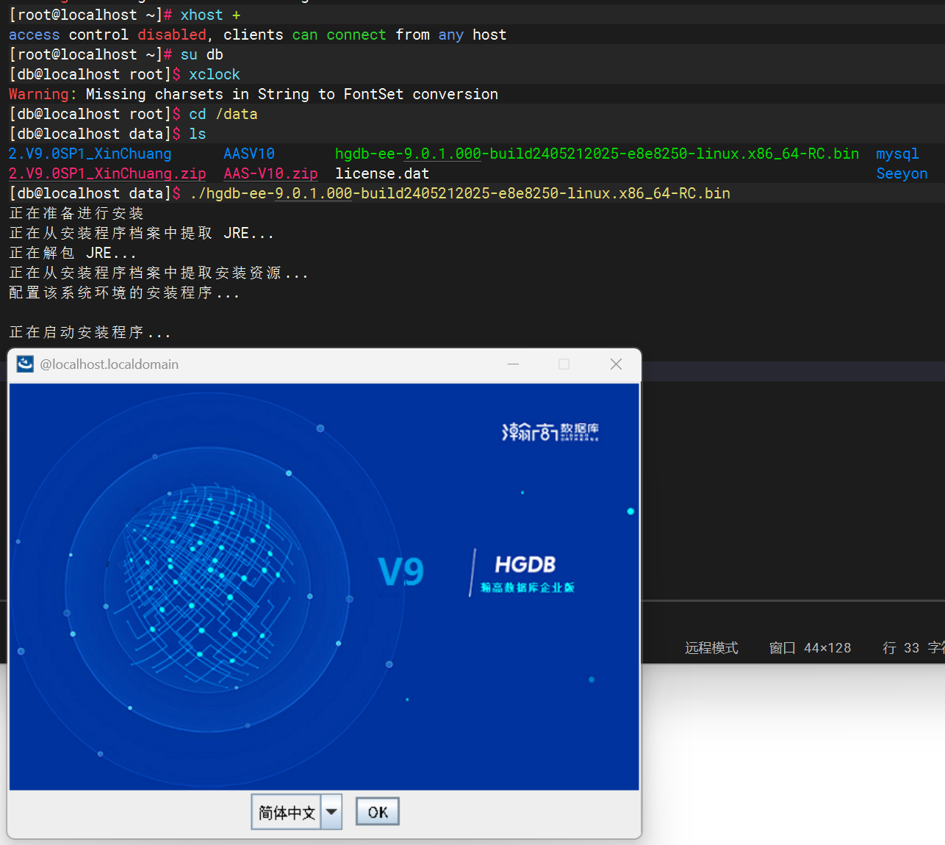Screen dimensions: 945x845
Task: Click the 配置该系统环境的安装程序 output line
Action: coord(124,292)
